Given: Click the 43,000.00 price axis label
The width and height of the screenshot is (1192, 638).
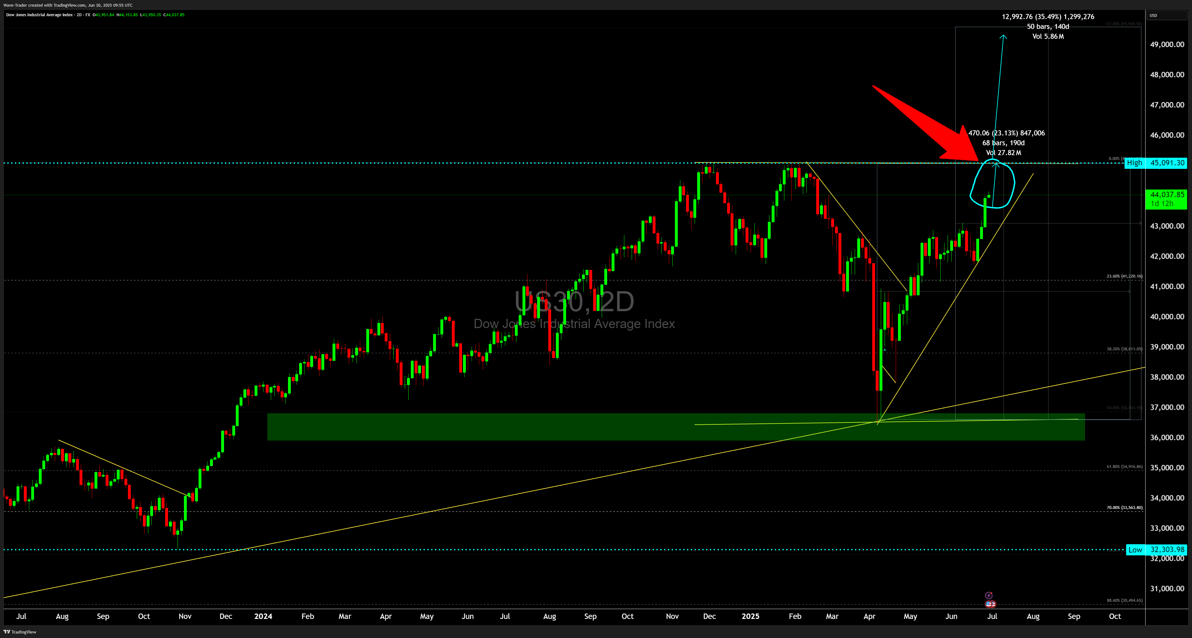Looking at the screenshot, I should coord(1167,226).
